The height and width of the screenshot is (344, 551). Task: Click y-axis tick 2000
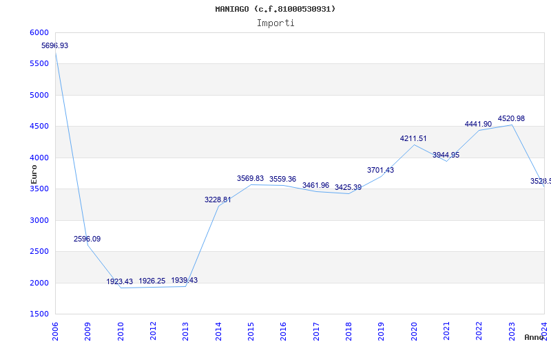click(x=39, y=283)
